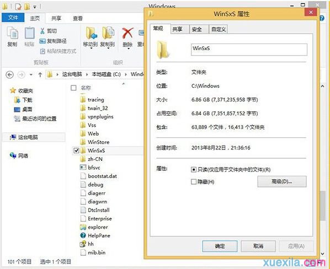Enable the 隐藏 (Hidden) checkbox
330x269 pixels.
point(193,181)
